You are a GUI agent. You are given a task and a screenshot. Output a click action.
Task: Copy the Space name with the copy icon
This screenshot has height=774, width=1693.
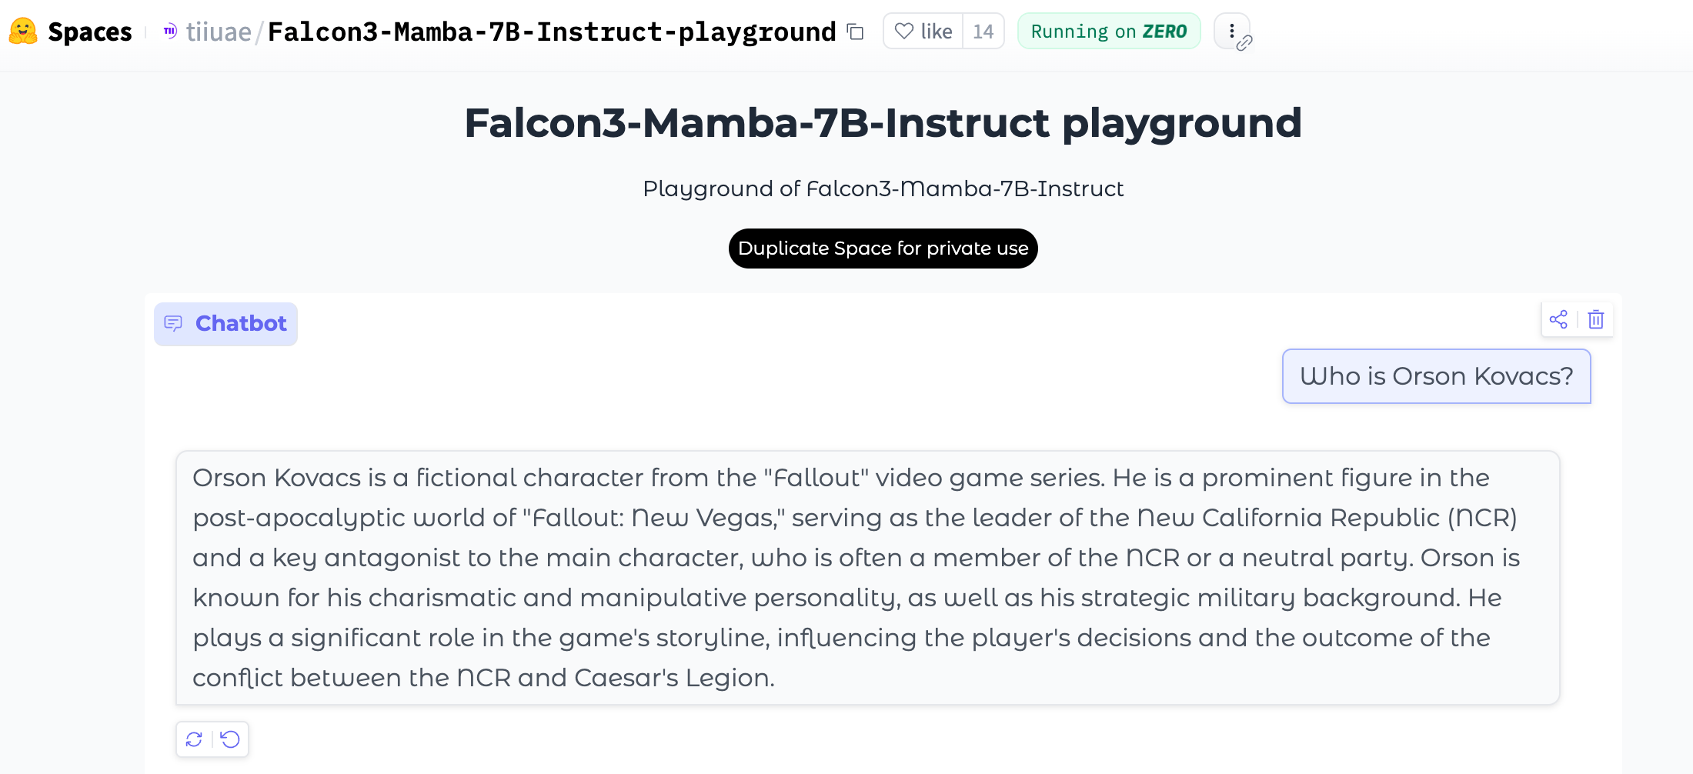[855, 32]
